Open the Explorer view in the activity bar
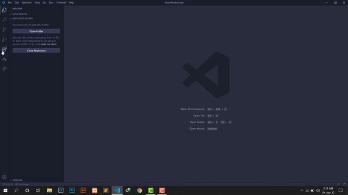This screenshot has width=348, height=195. click(x=4, y=10)
